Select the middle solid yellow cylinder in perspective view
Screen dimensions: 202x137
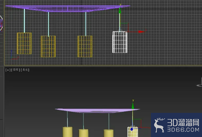pos(83,133)
